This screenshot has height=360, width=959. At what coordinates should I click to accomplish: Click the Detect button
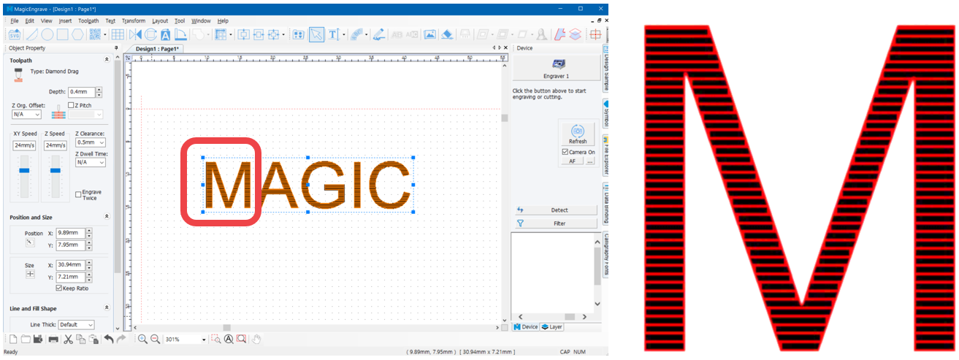555,210
